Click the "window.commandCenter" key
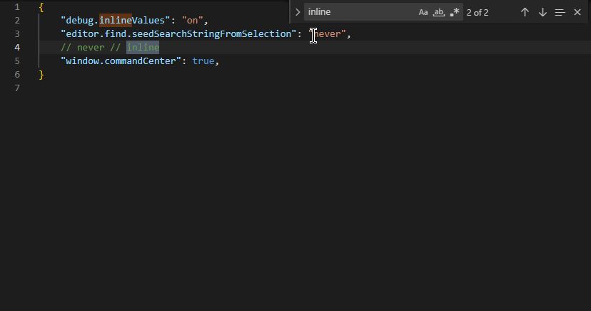Image resolution: width=591 pixels, height=311 pixels. pyautogui.click(x=121, y=61)
